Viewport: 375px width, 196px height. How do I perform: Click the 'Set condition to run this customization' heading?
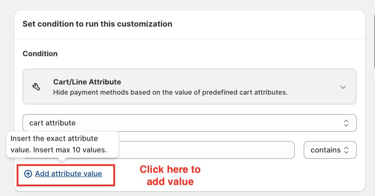[x=97, y=24]
